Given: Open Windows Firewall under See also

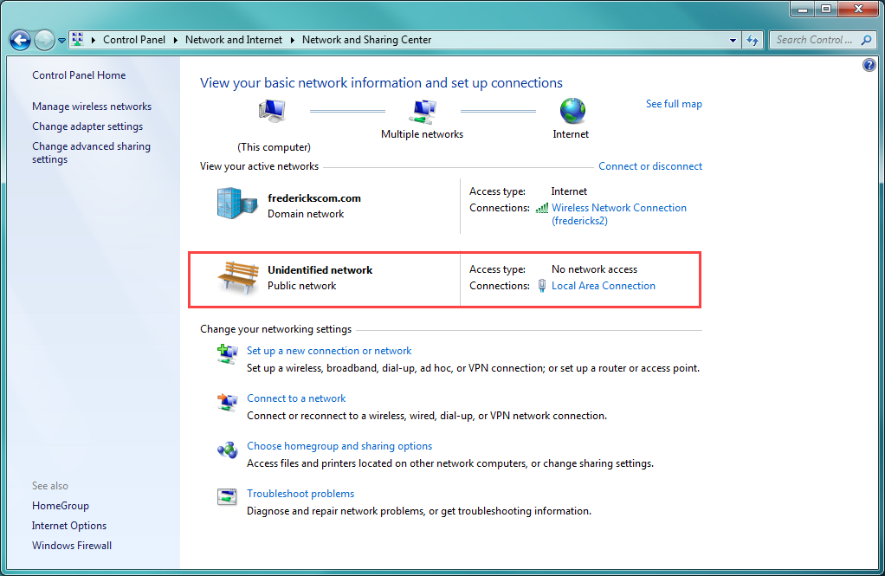Looking at the screenshot, I should pos(72,546).
